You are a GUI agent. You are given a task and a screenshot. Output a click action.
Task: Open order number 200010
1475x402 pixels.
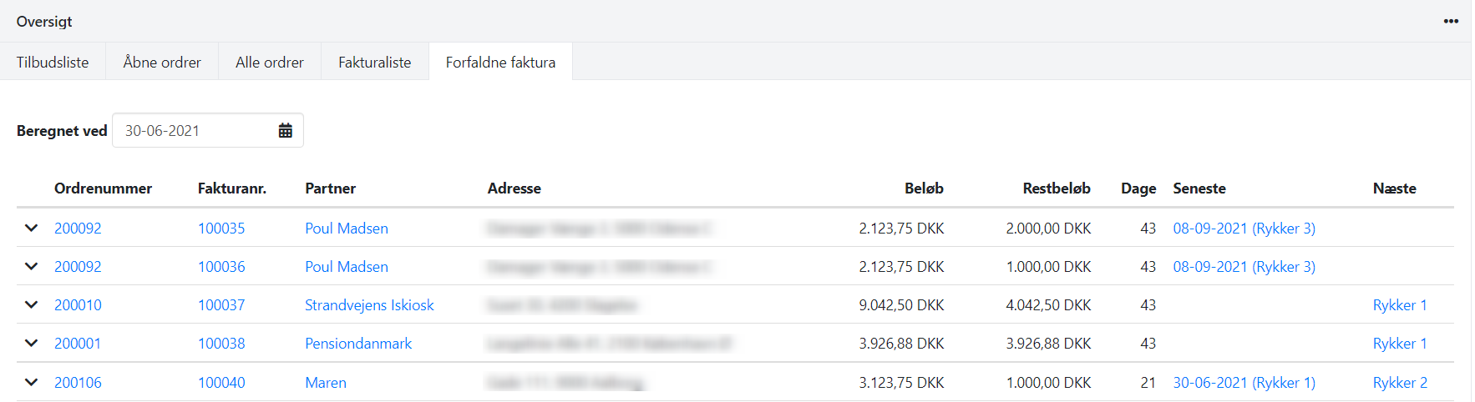pyautogui.click(x=78, y=305)
